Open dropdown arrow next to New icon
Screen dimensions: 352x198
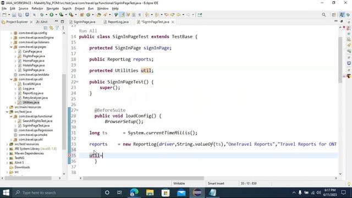pyautogui.click(x=9, y=15)
